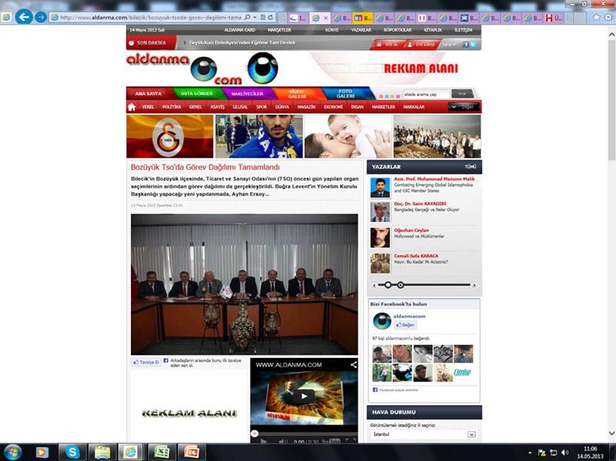Click the Üye Ol register button

388,45
